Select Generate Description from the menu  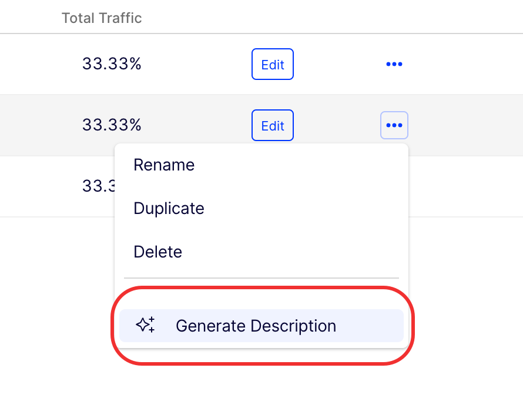[257, 326]
